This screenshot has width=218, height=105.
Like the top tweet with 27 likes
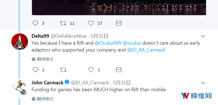click(91, 23)
